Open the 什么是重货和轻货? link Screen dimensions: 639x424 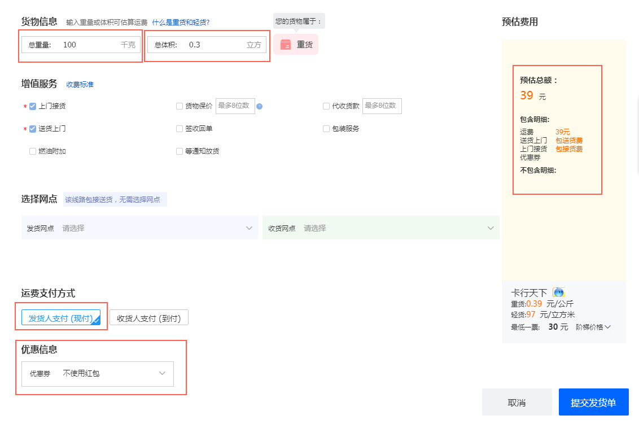click(181, 23)
